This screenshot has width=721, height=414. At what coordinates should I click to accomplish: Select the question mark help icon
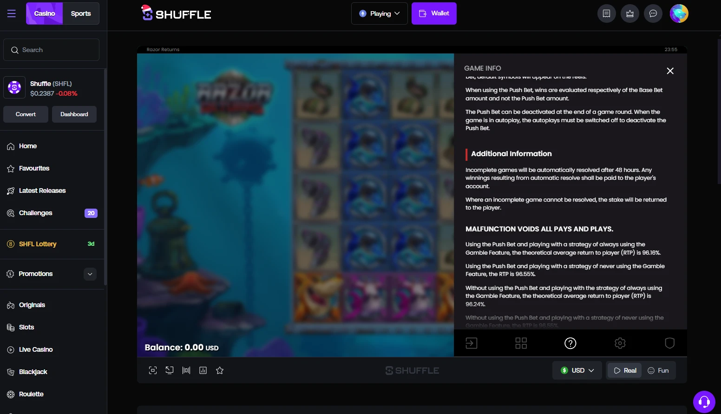[570, 343]
